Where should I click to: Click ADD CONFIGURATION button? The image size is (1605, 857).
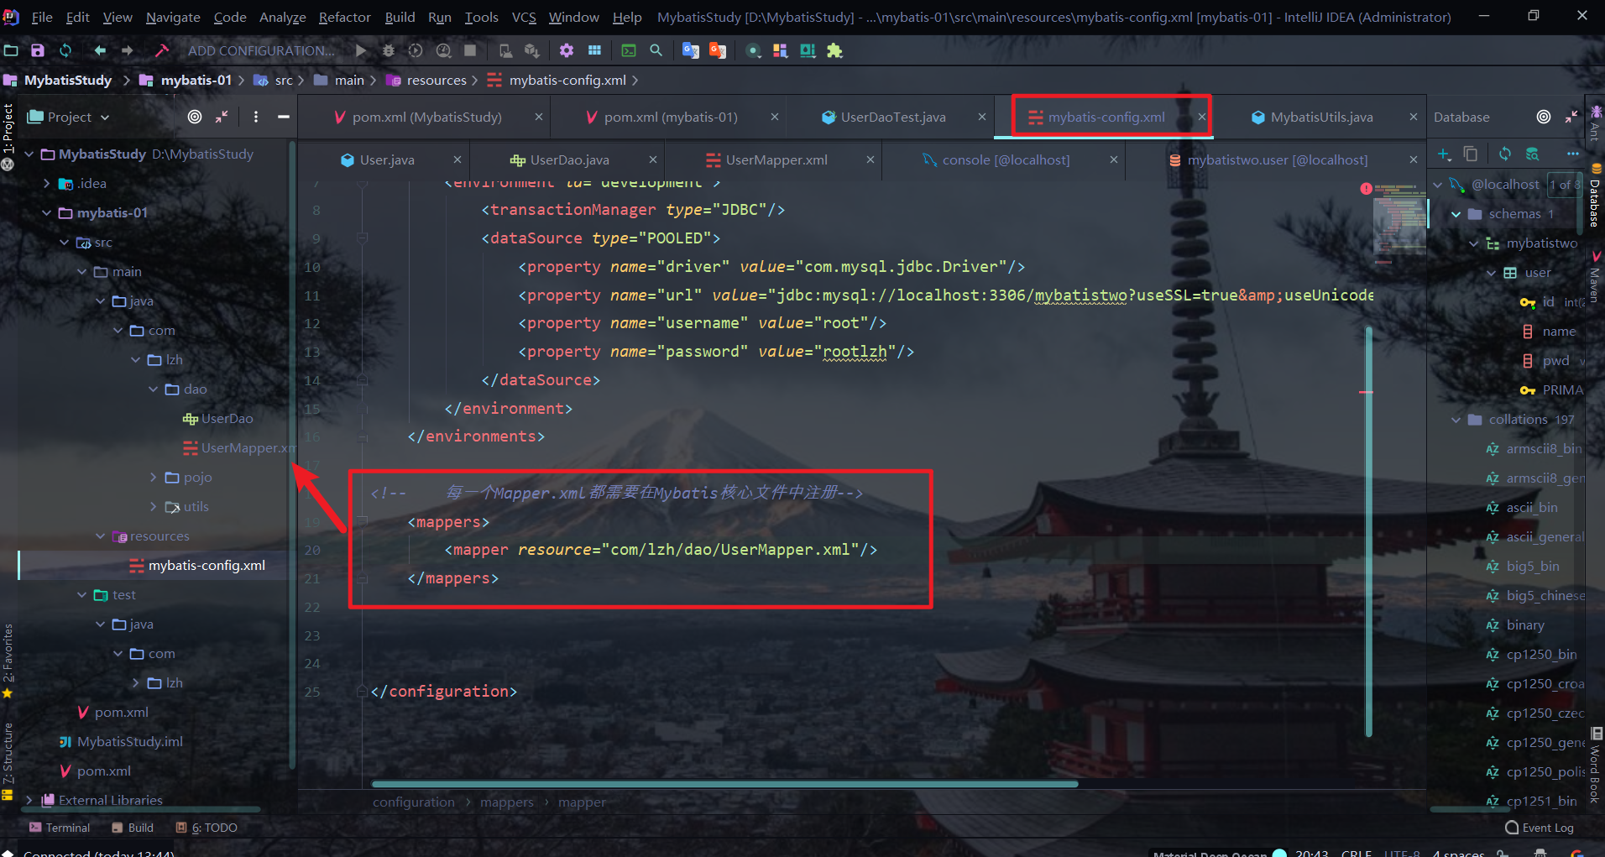261,50
